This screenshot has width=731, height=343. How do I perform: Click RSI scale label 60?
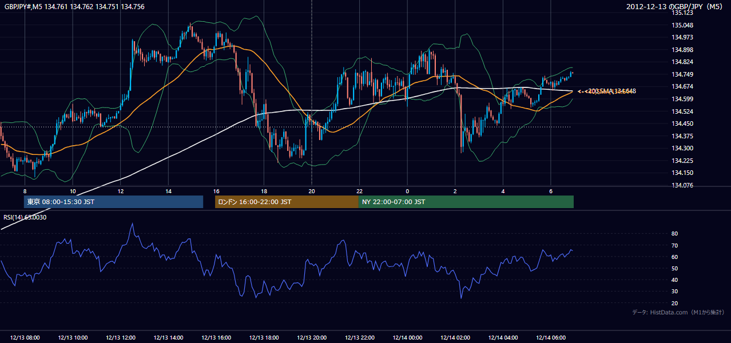675,257
